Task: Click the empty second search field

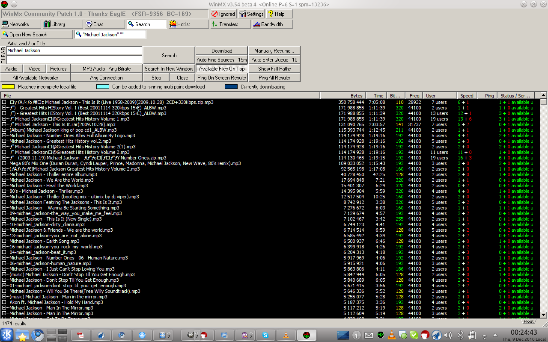Action: click(x=74, y=60)
